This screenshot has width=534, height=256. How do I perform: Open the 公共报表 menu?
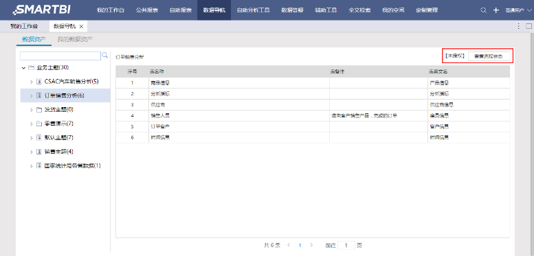147,10
